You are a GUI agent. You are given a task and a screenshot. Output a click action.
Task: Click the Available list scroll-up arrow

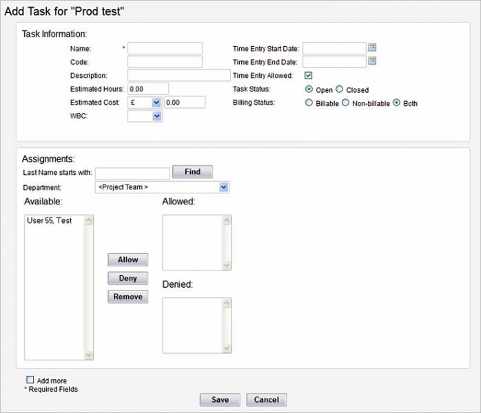click(x=88, y=220)
